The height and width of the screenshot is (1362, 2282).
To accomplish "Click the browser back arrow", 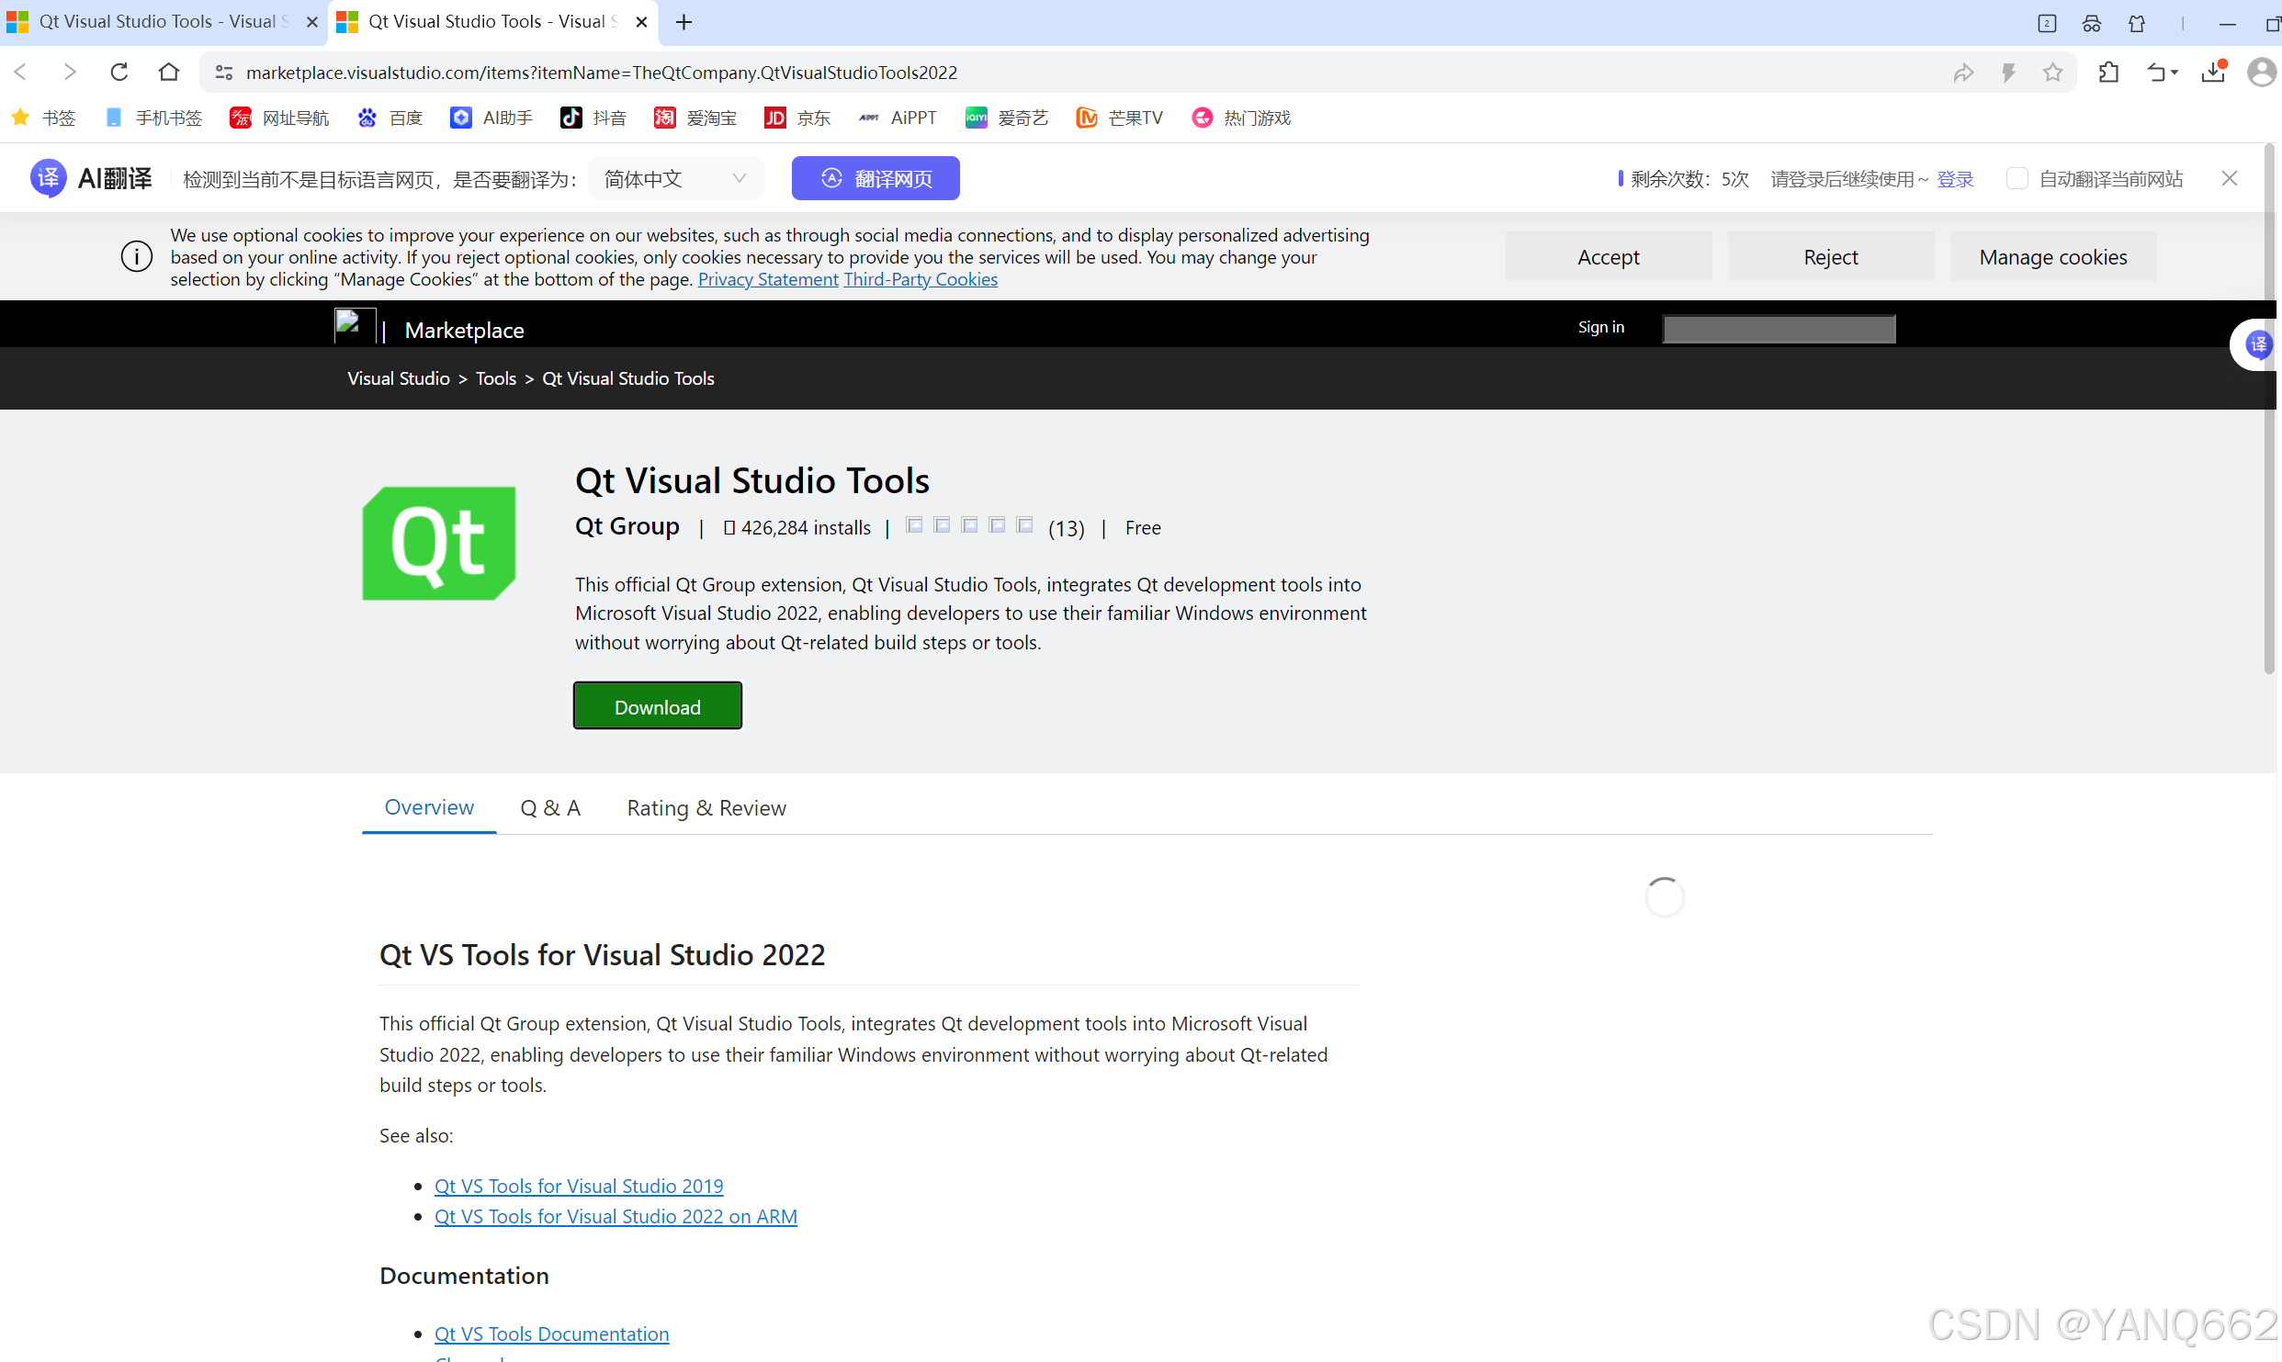I will tap(21, 72).
